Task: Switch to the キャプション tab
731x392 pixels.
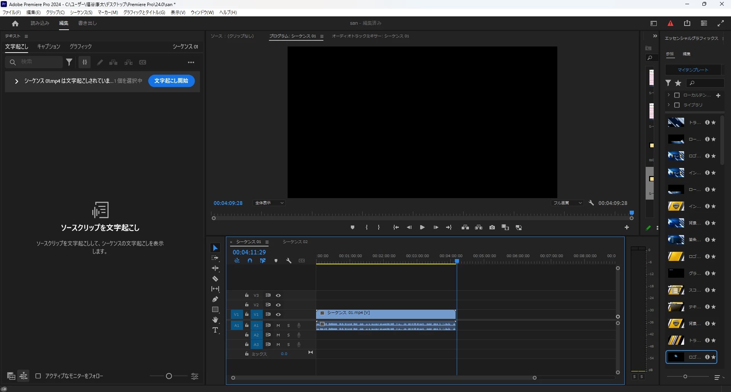Action: pos(48,46)
